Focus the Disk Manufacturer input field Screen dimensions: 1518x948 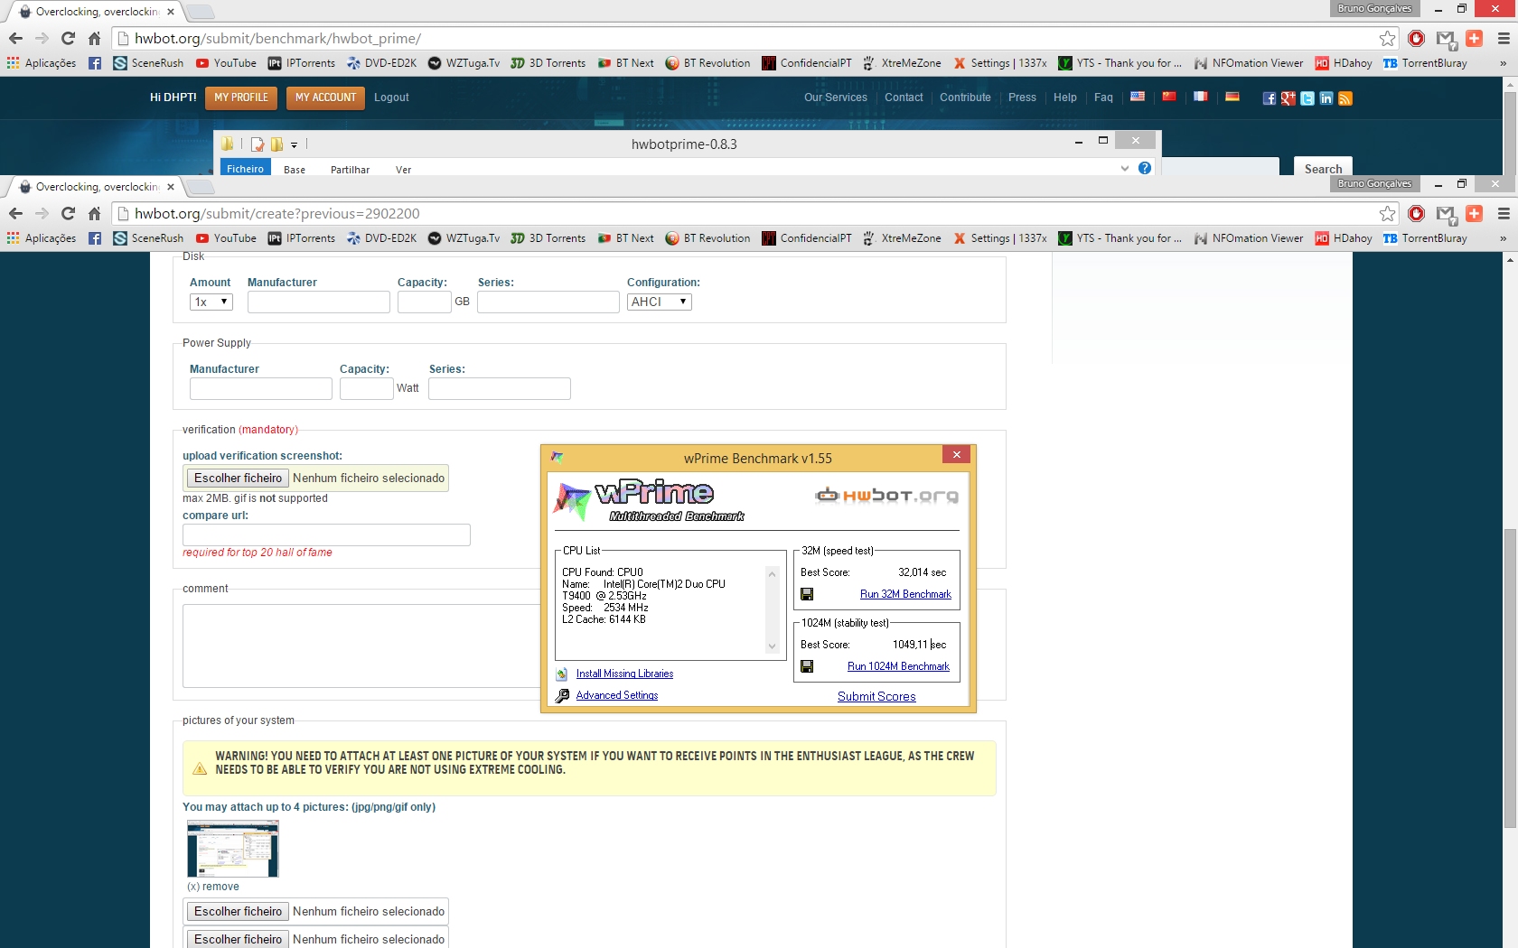pyautogui.click(x=319, y=302)
